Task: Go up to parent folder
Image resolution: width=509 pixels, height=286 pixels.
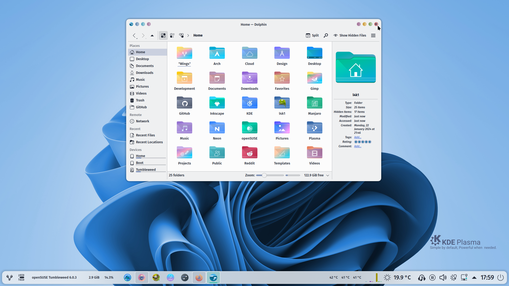Action: point(152,35)
